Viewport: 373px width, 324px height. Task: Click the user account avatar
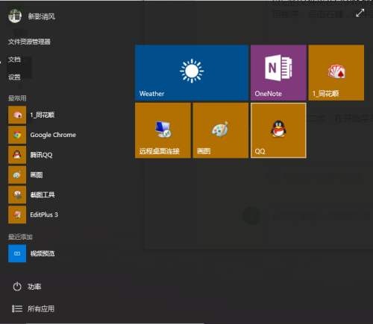(x=15, y=16)
